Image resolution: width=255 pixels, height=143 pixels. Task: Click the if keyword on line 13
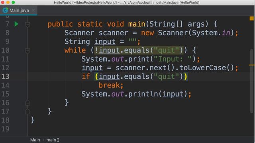(x=86, y=76)
